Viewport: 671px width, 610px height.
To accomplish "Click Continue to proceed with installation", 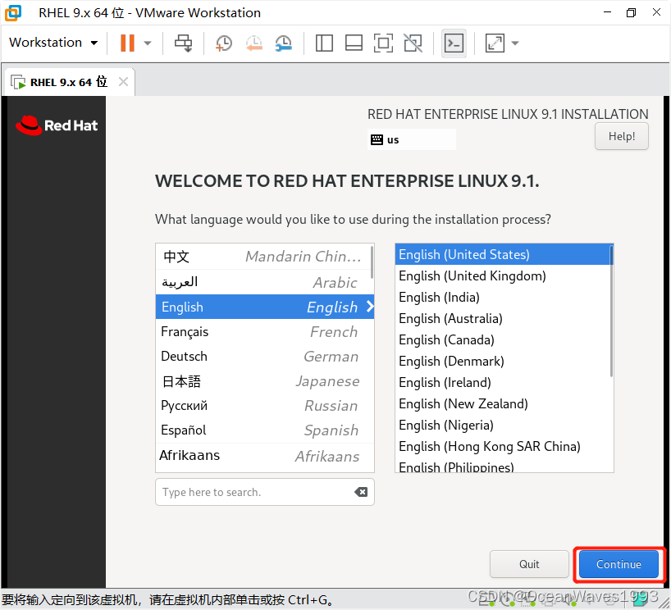I will point(619,564).
